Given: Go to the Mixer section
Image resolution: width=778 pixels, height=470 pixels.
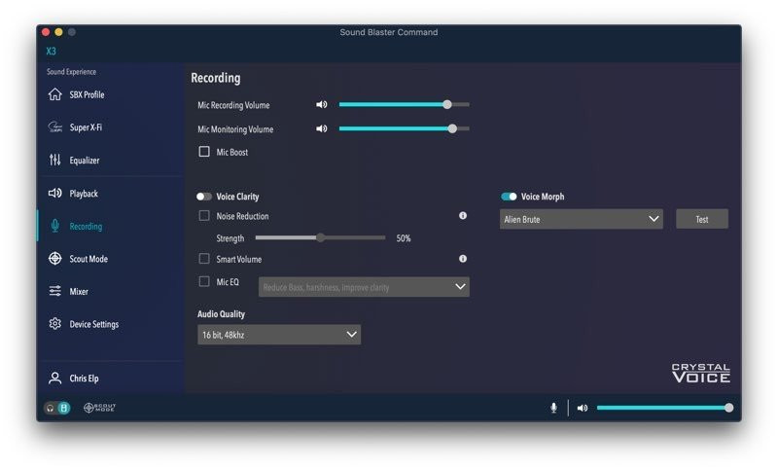Looking at the screenshot, I should pos(79,291).
